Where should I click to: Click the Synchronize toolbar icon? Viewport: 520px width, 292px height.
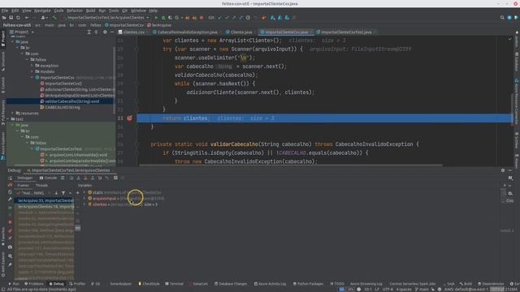click(x=18, y=18)
